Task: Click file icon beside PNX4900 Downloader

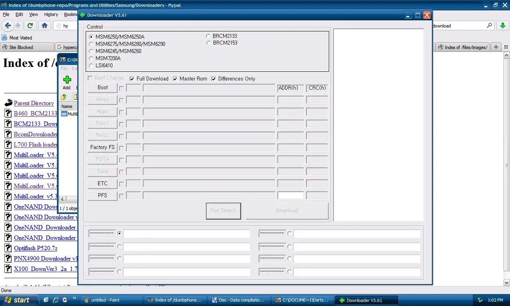Action: pyautogui.click(x=8, y=258)
